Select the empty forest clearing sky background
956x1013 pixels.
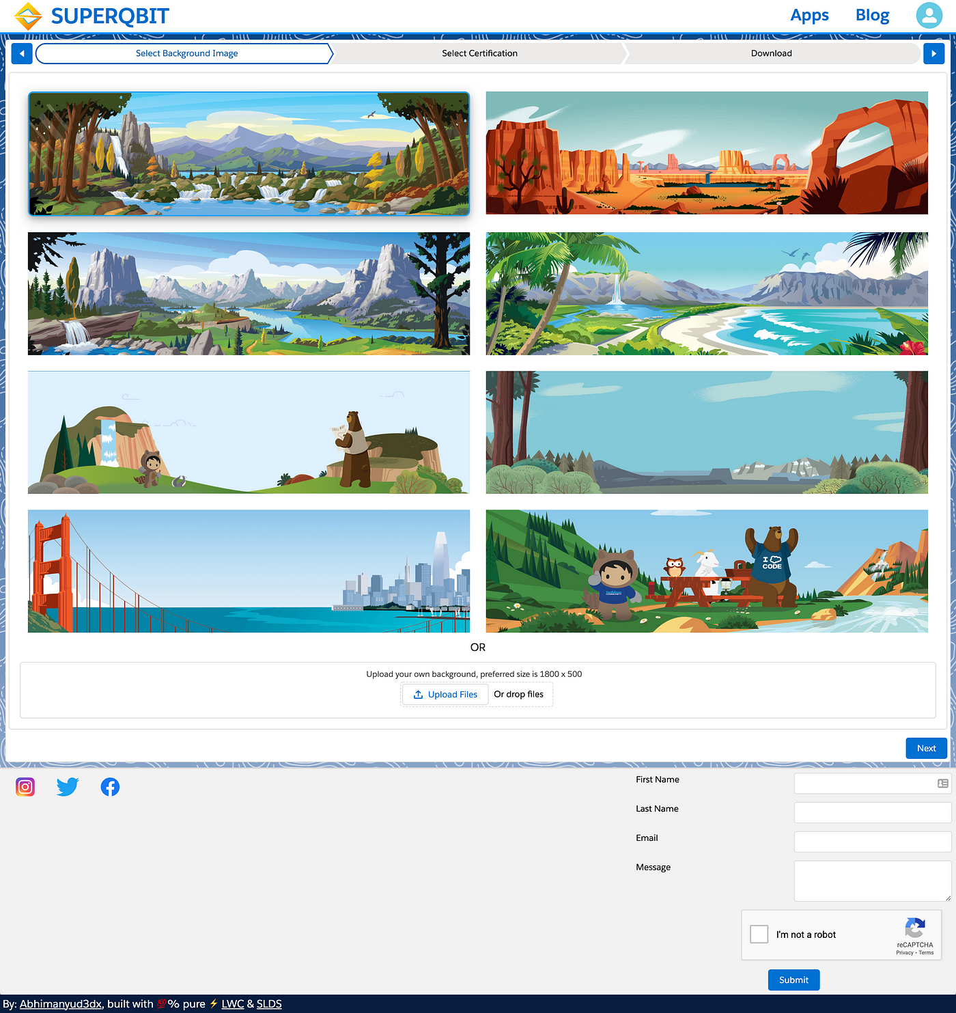pyautogui.click(x=707, y=432)
